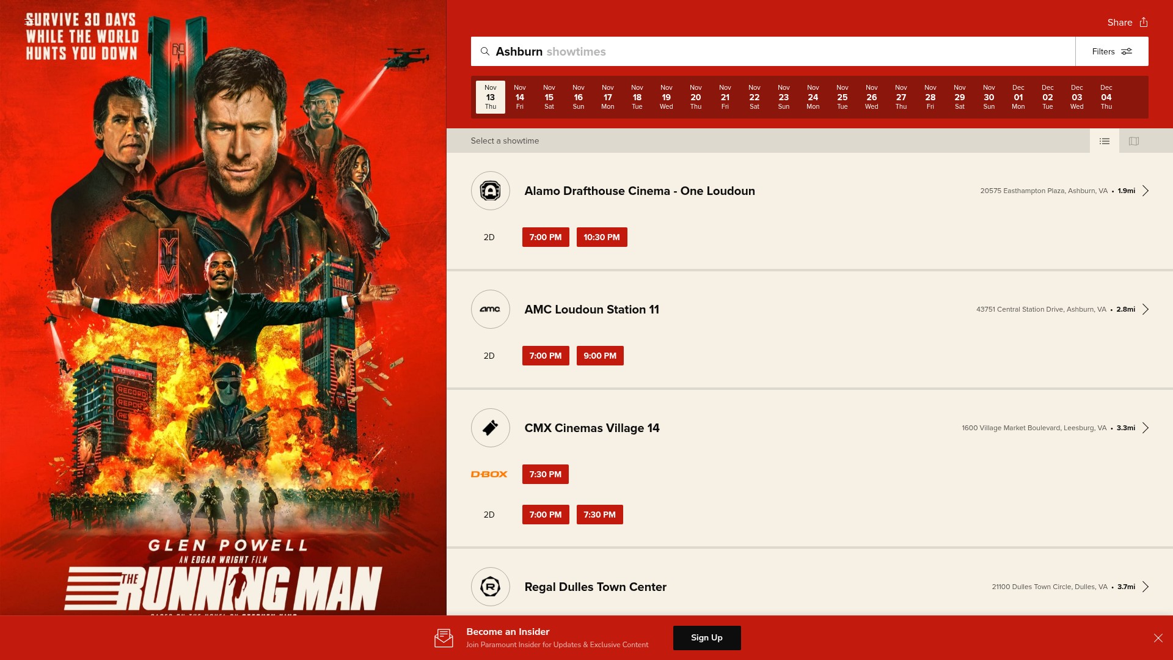Screen dimensions: 1173x660
Task: Book AMC Loudoun 7:00 PM showtime
Action: point(546,356)
